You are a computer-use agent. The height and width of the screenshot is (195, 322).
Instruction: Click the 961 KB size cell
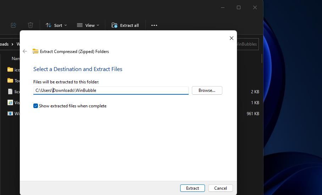pyautogui.click(x=253, y=113)
